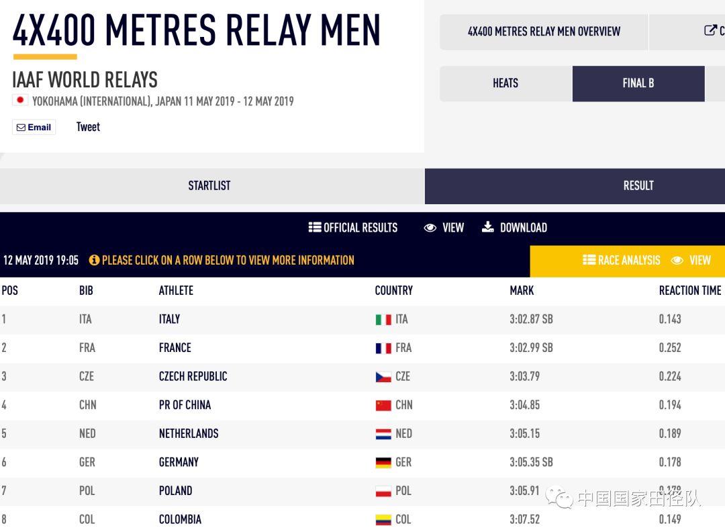Click the Email envelope icon

tap(21, 128)
